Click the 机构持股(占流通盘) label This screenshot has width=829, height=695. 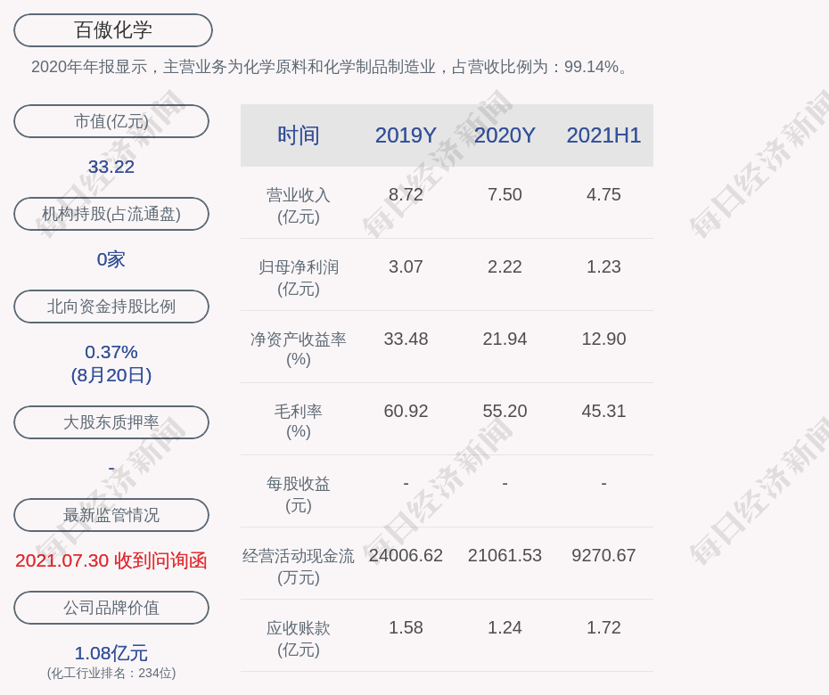[111, 214]
